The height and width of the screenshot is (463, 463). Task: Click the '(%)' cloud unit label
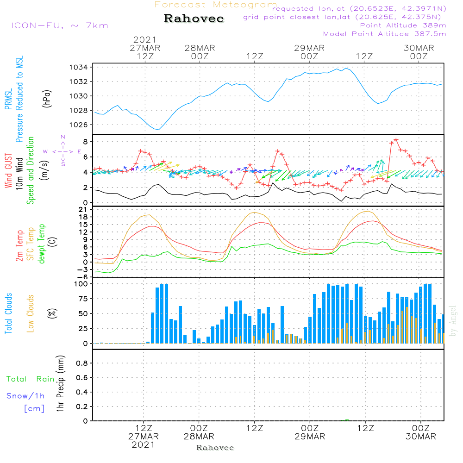point(52,313)
